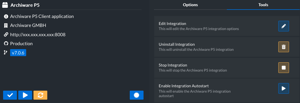Open the http://xxx.xxx.xxx.xxx:8008 link
The height and width of the screenshot is (103, 300).
point(38,35)
